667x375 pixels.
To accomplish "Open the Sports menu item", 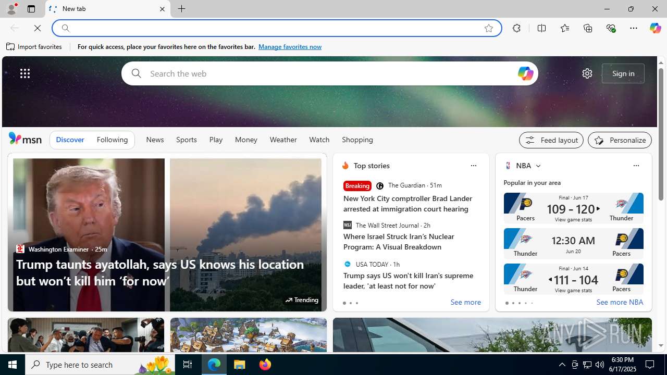I will [186, 140].
